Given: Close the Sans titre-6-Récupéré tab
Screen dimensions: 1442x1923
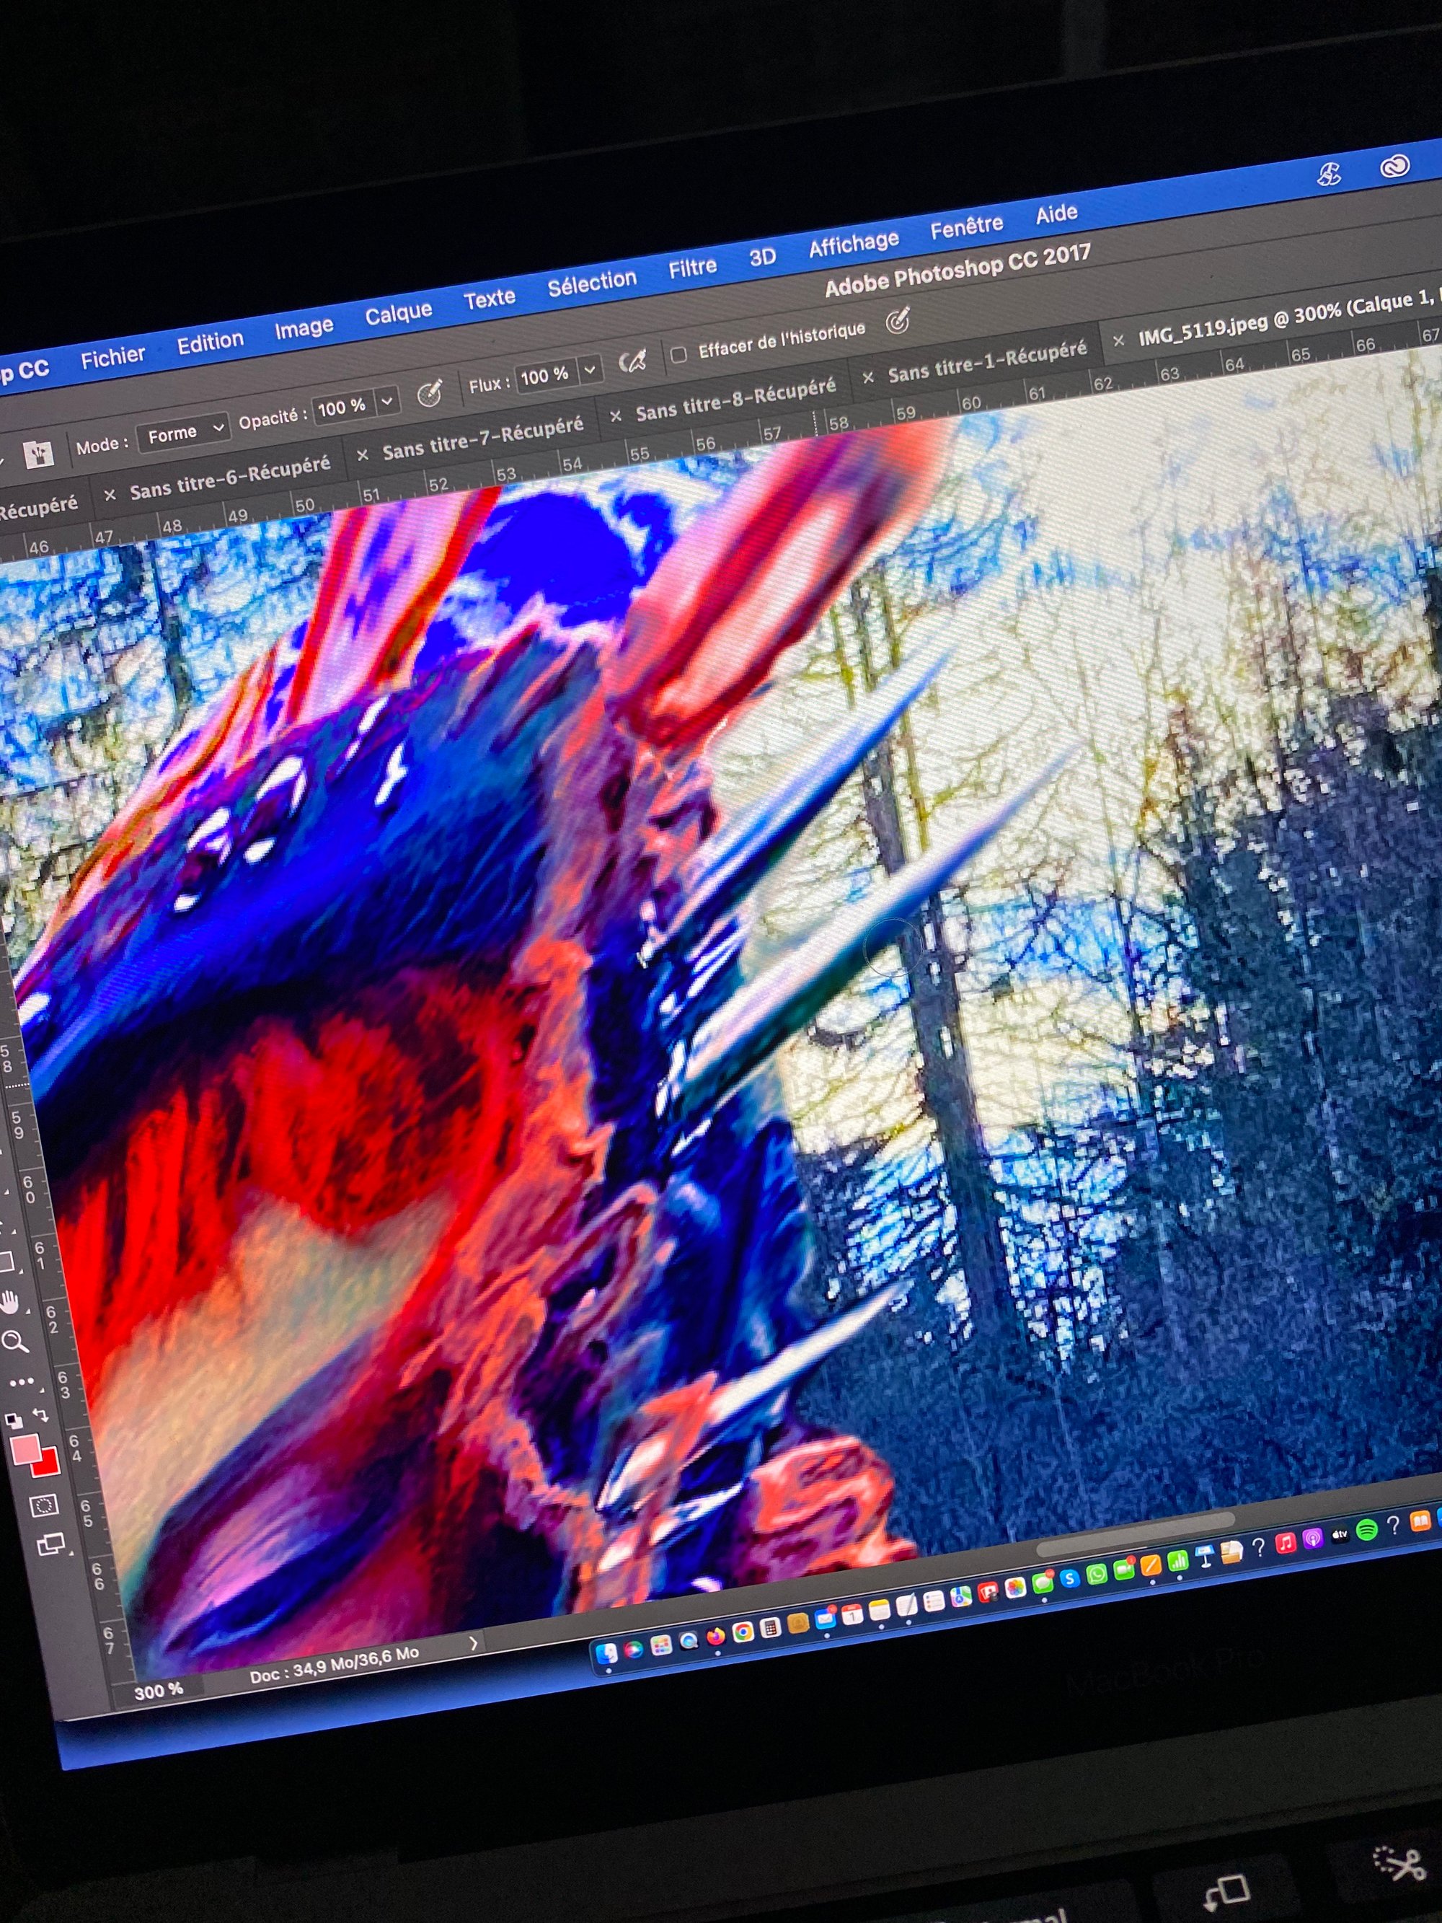Looking at the screenshot, I should pyautogui.click(x=110, y=495).
